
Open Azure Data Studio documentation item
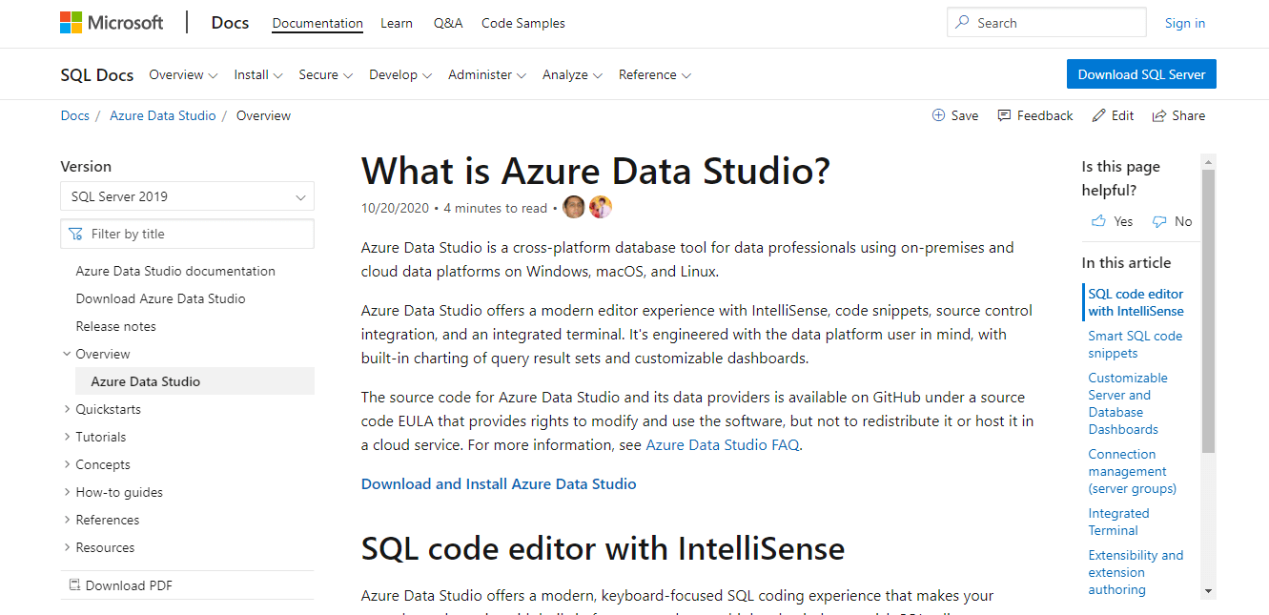click(x=175, y=271)
